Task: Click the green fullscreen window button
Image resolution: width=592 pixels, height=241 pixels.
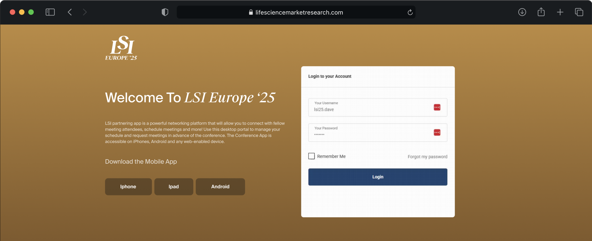Action: pos(31,12)
